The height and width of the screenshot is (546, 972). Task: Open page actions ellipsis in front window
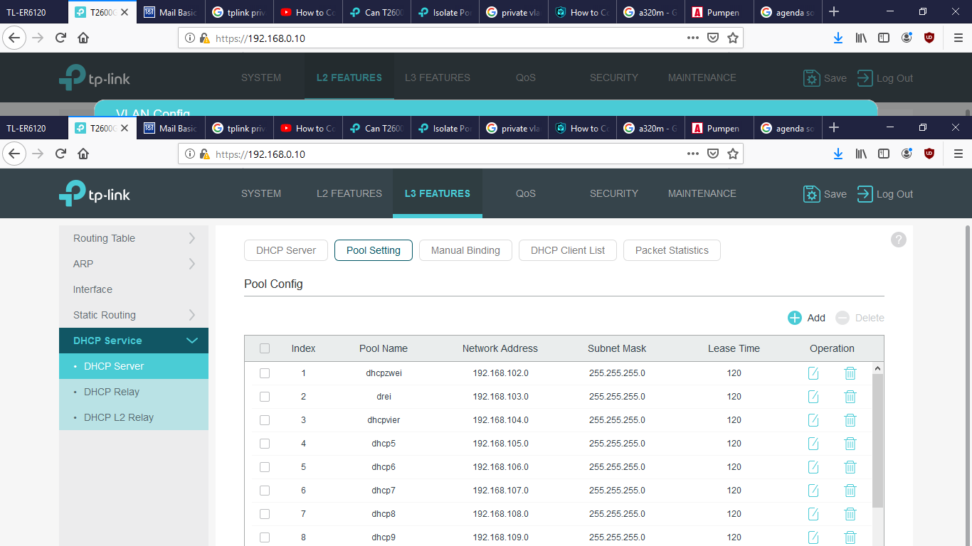click(693, 154)
